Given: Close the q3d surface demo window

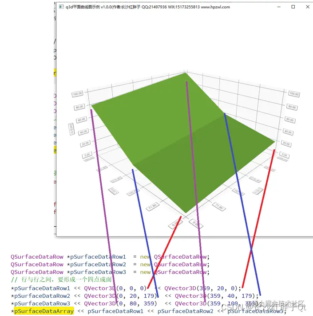Looking at the screenshot, I should (x=308, y=7).
